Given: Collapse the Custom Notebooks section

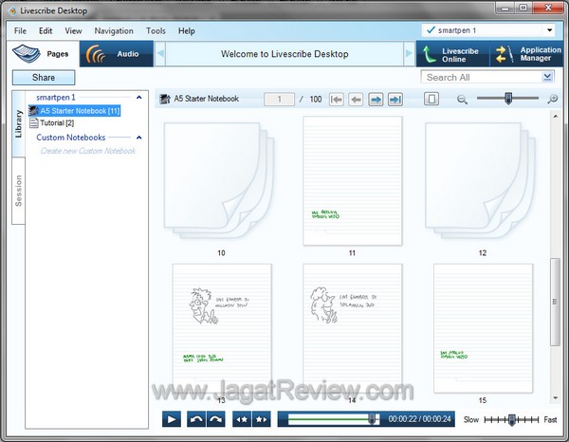Looking at the screenshot, I should pyautogui.click(x=139, y=138).
